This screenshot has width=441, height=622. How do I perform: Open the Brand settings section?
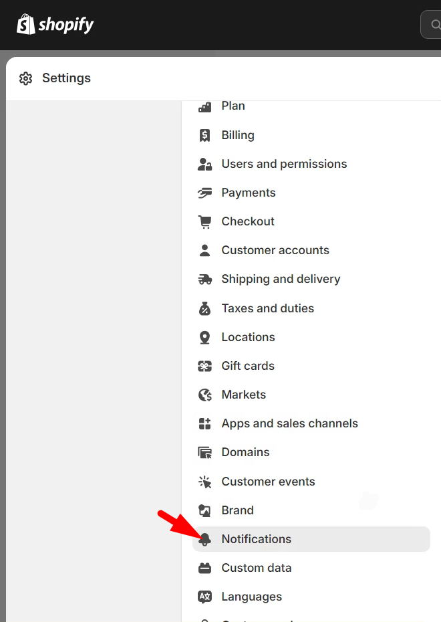pos(237,510)
